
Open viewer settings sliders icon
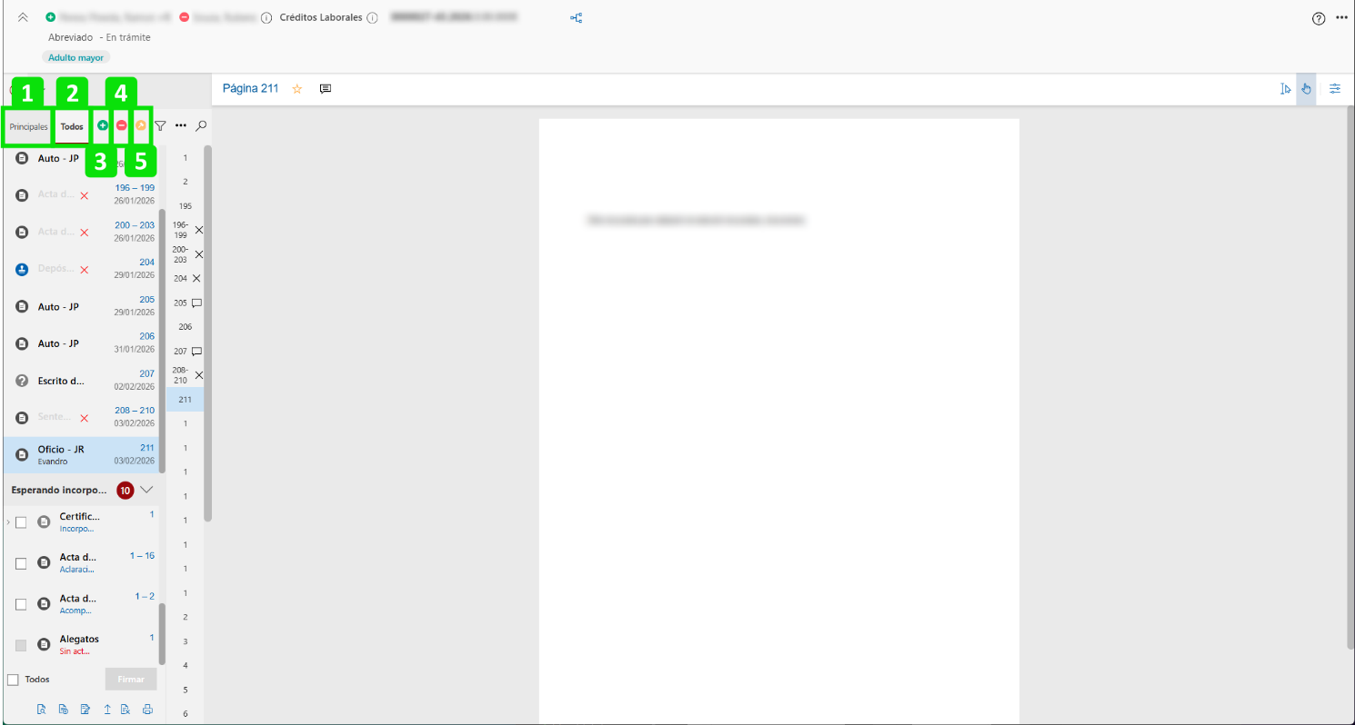pyautogui.click(x=1335, y=89)
